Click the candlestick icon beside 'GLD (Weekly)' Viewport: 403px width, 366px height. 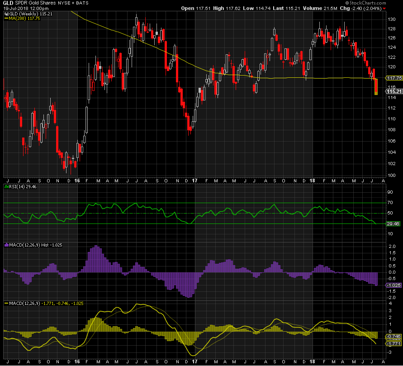coord(7,14)
